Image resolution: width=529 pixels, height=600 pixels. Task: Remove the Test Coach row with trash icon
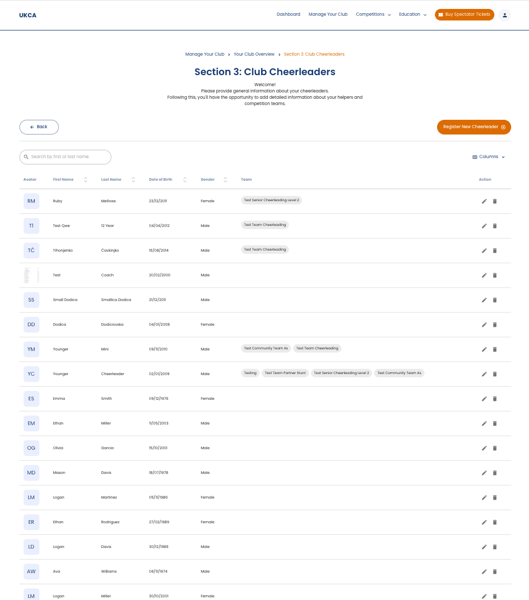[494, 275]
